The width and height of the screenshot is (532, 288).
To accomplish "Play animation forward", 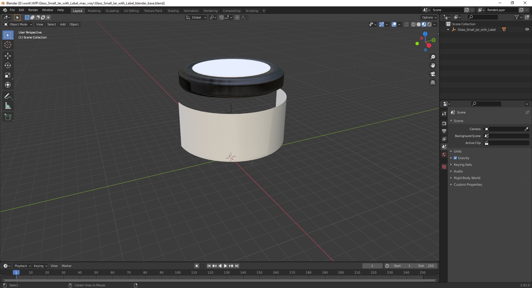I will point(226,266).
